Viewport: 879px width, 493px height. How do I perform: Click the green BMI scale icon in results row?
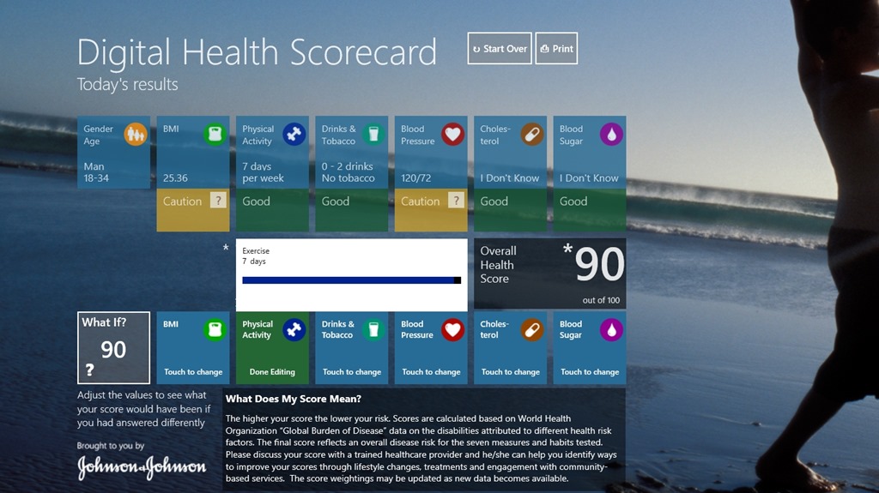(x=215, y=135)
